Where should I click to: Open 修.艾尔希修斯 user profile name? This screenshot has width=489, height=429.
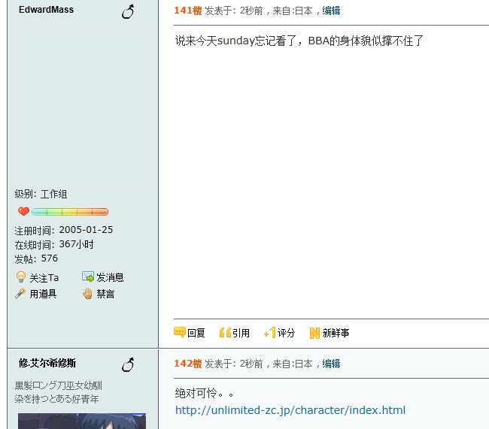click(47, 363)
